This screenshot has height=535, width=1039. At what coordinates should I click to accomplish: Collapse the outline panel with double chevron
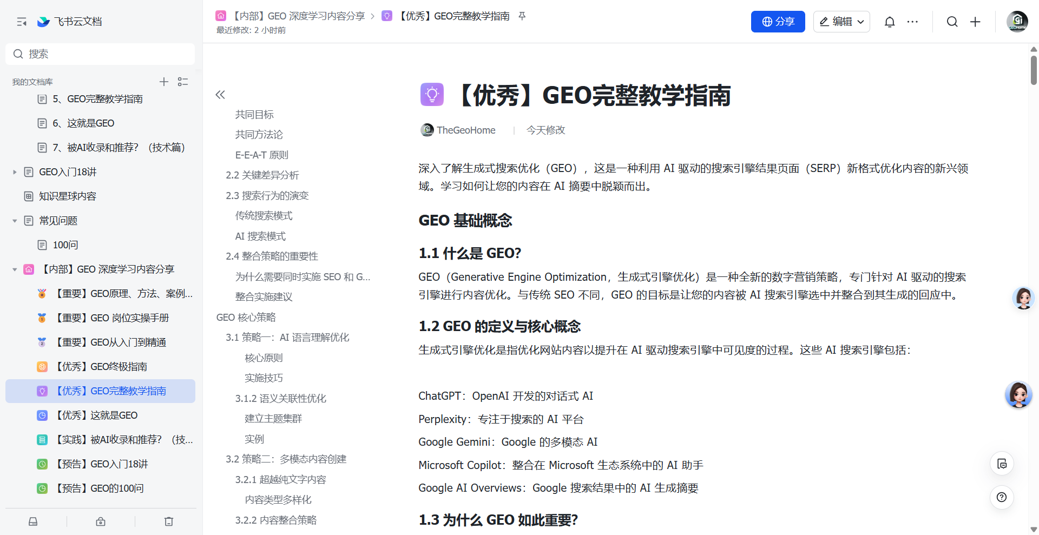(220, 95)
